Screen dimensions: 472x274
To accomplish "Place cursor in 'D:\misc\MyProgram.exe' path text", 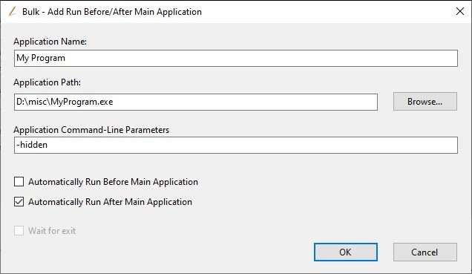I will click(x=65, y=102).
